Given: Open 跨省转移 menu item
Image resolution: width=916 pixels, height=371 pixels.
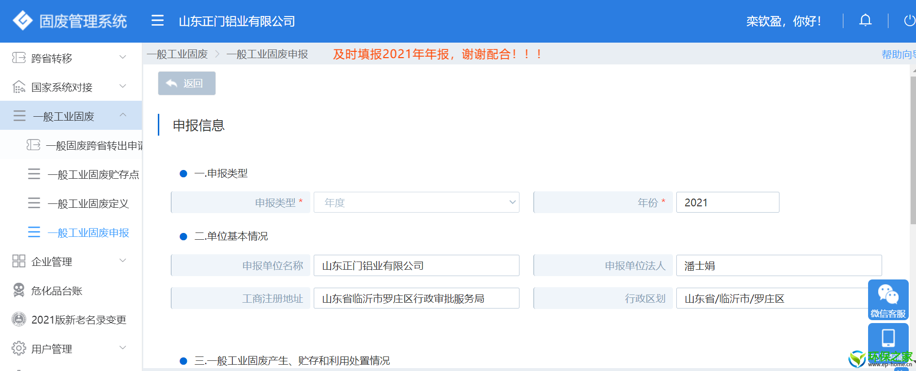Looking at the screenshot, I should (x=71, y=58).
